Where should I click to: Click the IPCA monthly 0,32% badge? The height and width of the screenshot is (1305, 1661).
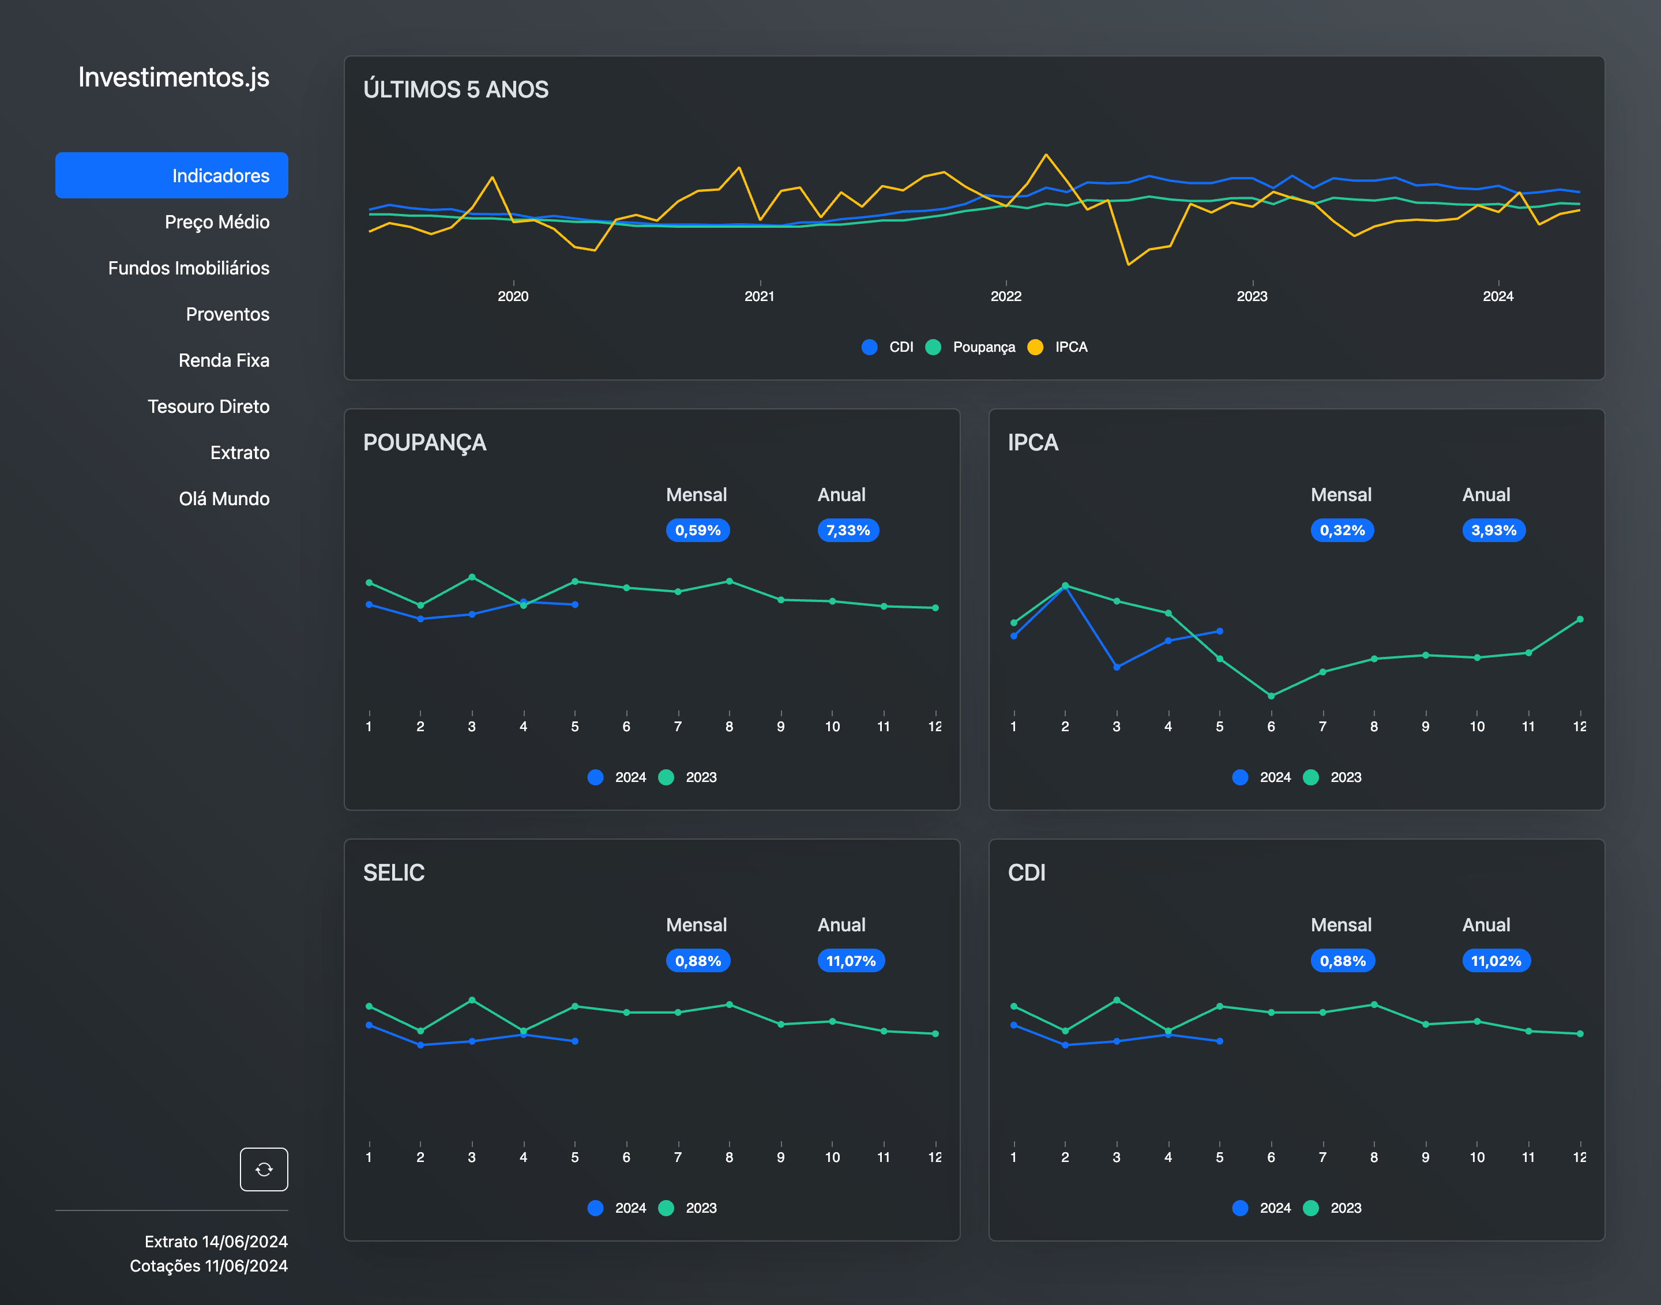pyautogui.click(x=1343, y=531)
